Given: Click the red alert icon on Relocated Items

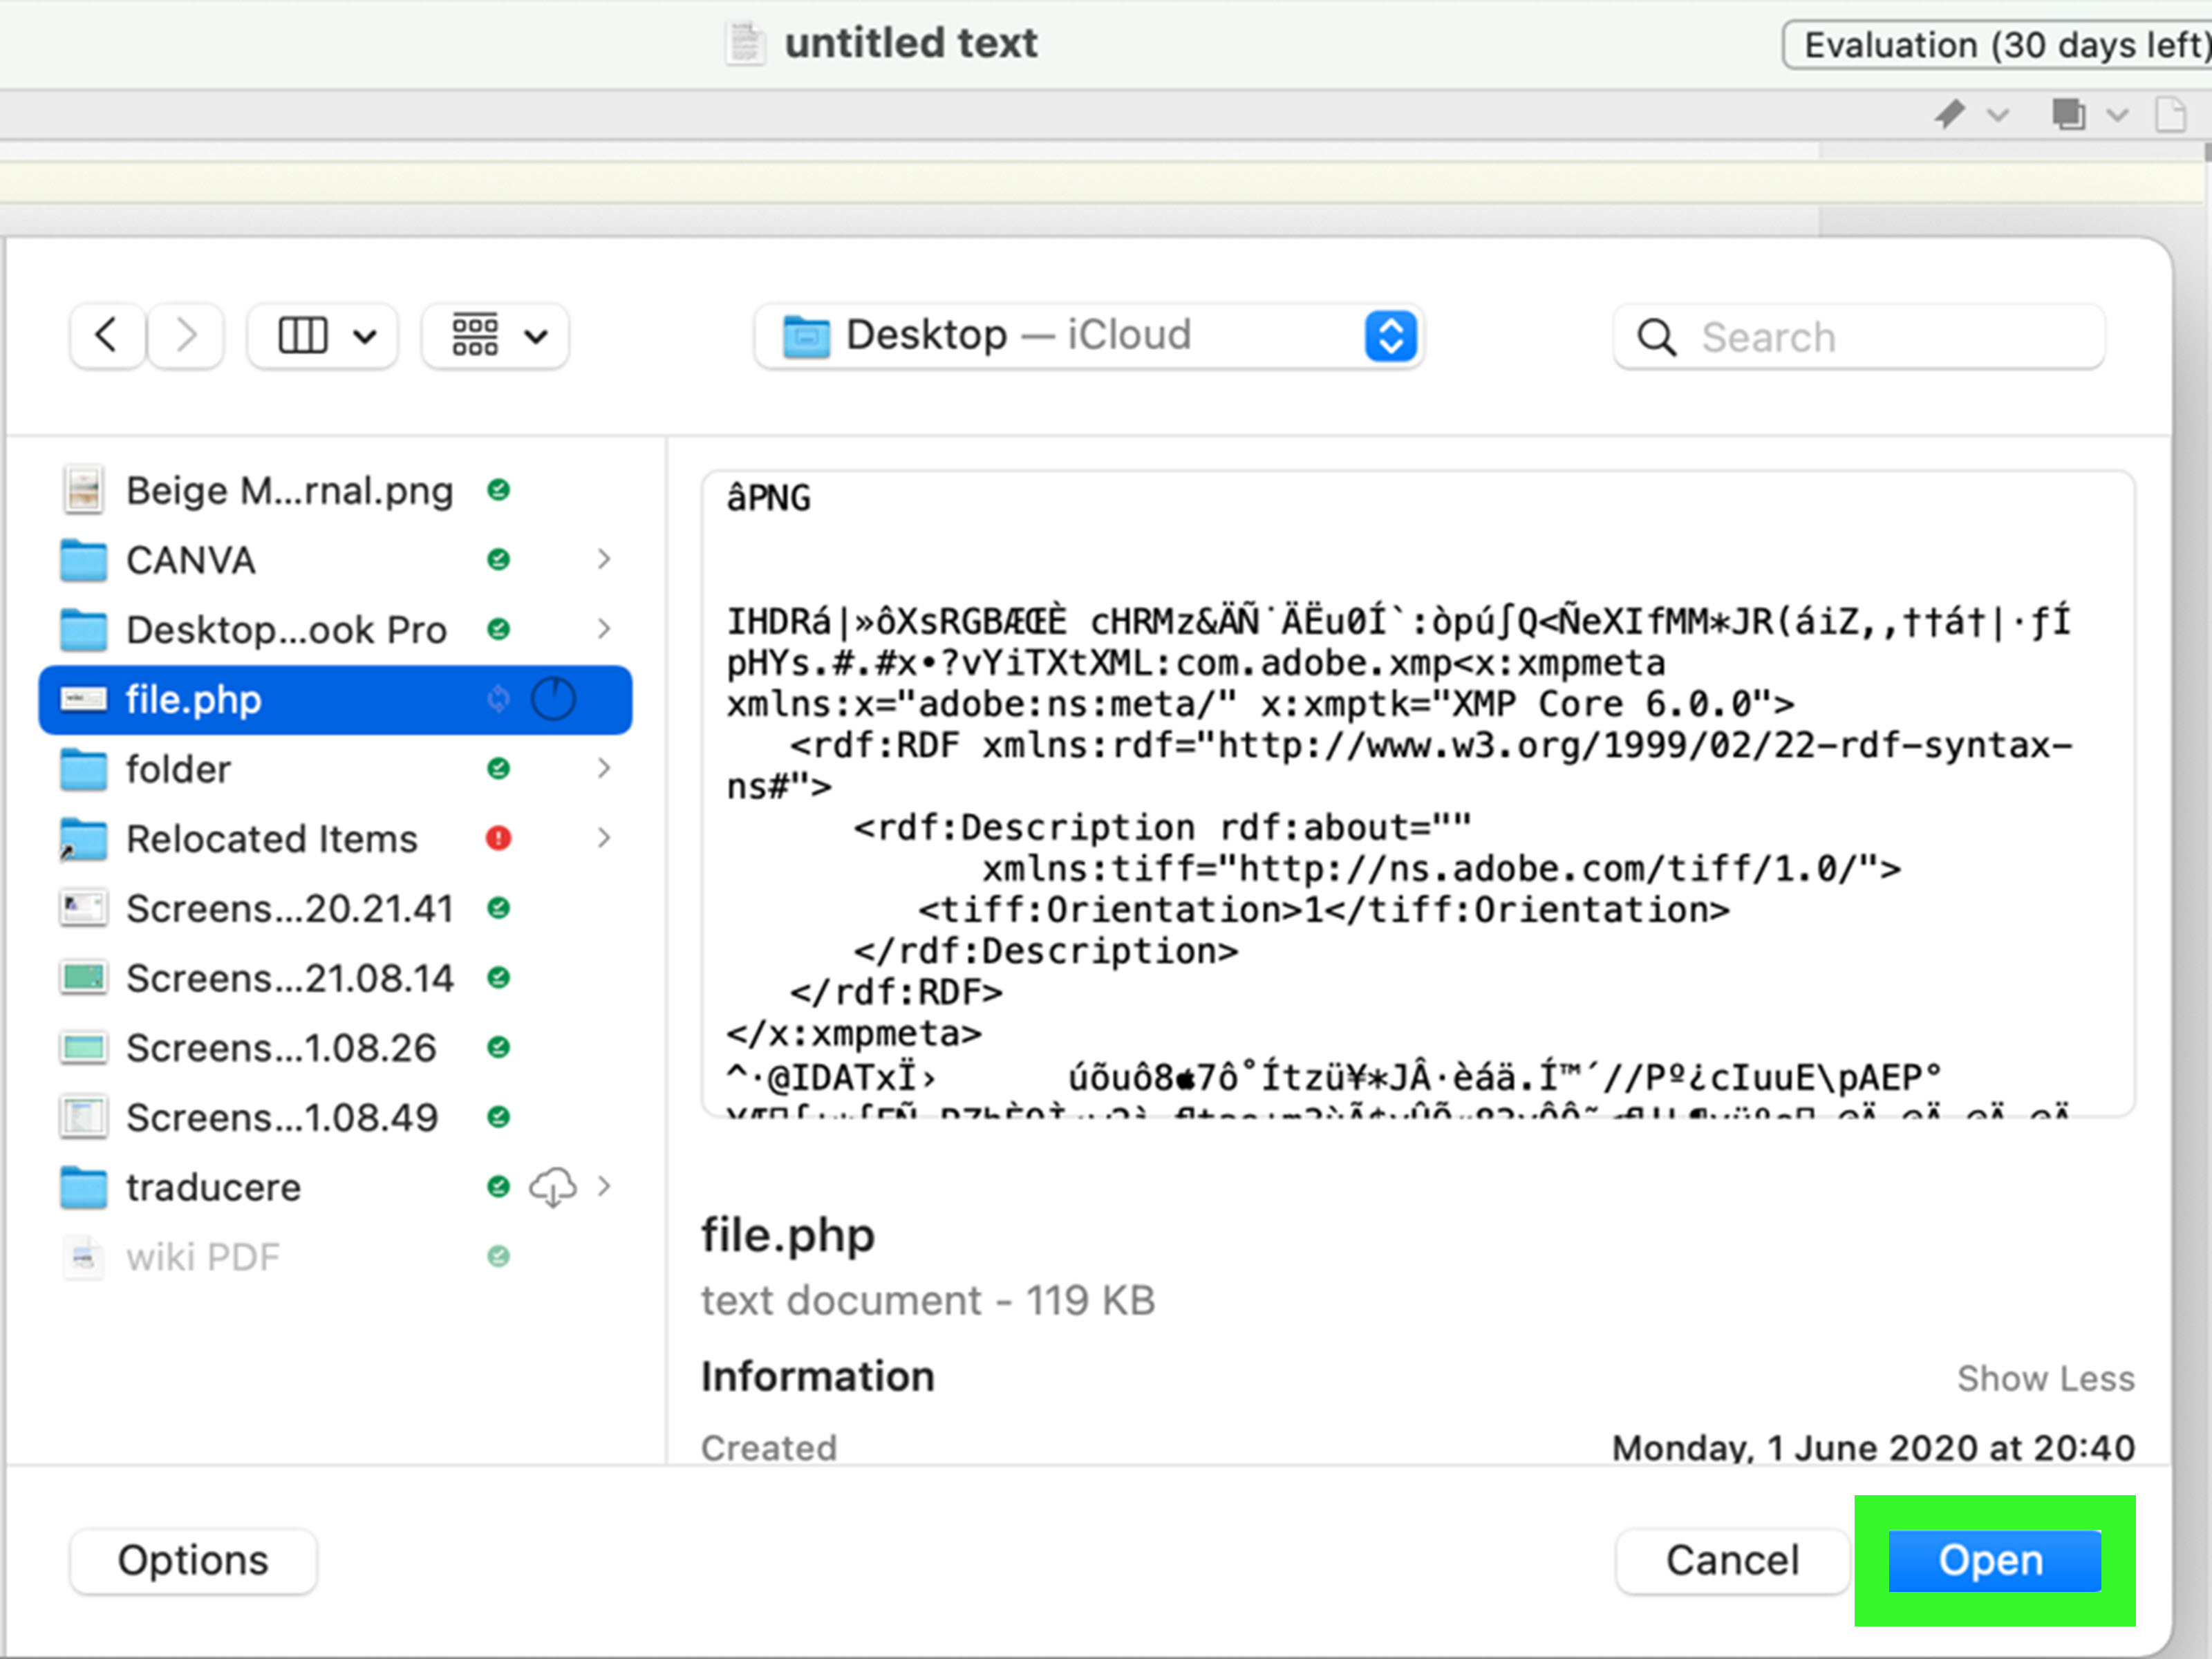Looking at the screenshot, I should coord(499,838).
